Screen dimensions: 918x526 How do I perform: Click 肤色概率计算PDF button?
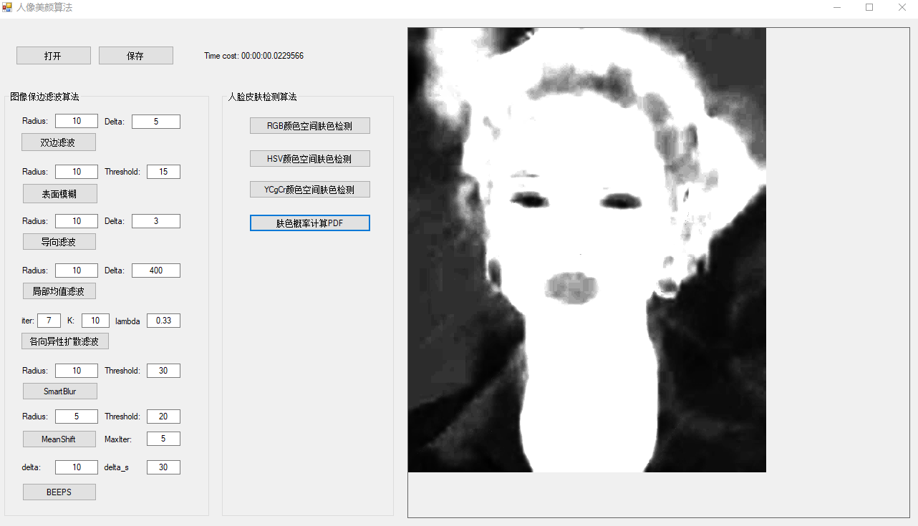310,223
